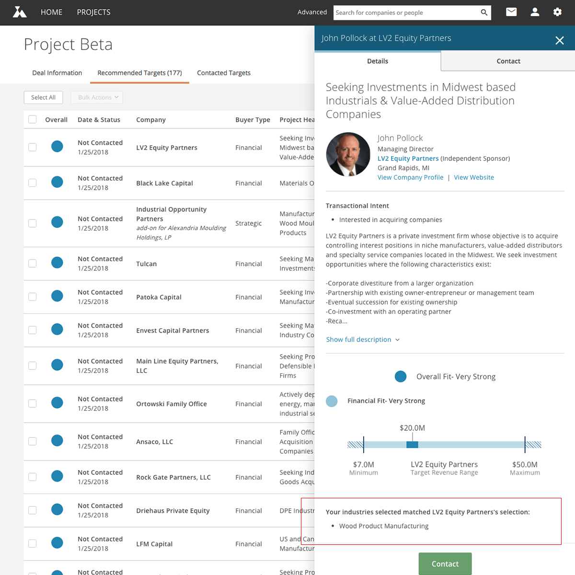Sort by the Buyer Type column header
Screen dimensions: 575x575
pos(253,120)
